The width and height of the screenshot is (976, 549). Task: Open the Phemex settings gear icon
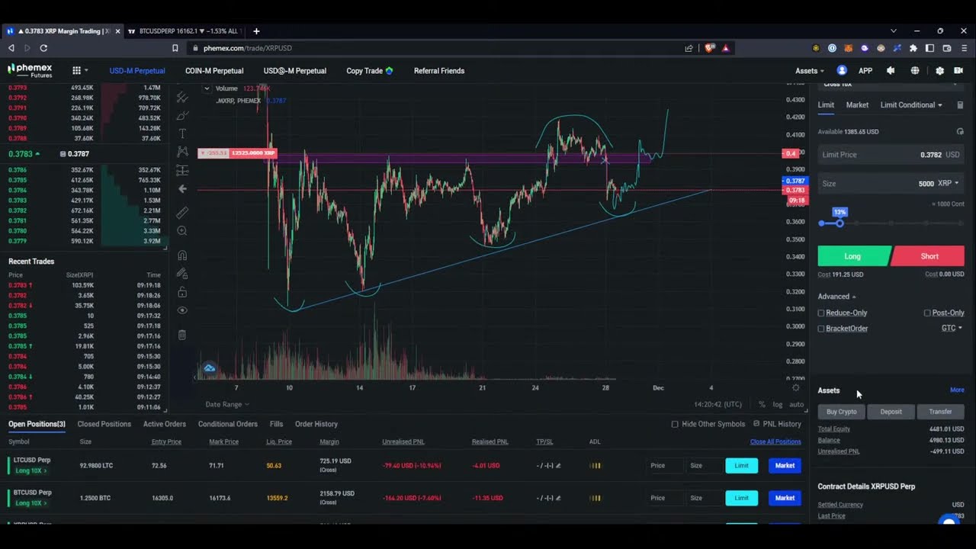939,70
